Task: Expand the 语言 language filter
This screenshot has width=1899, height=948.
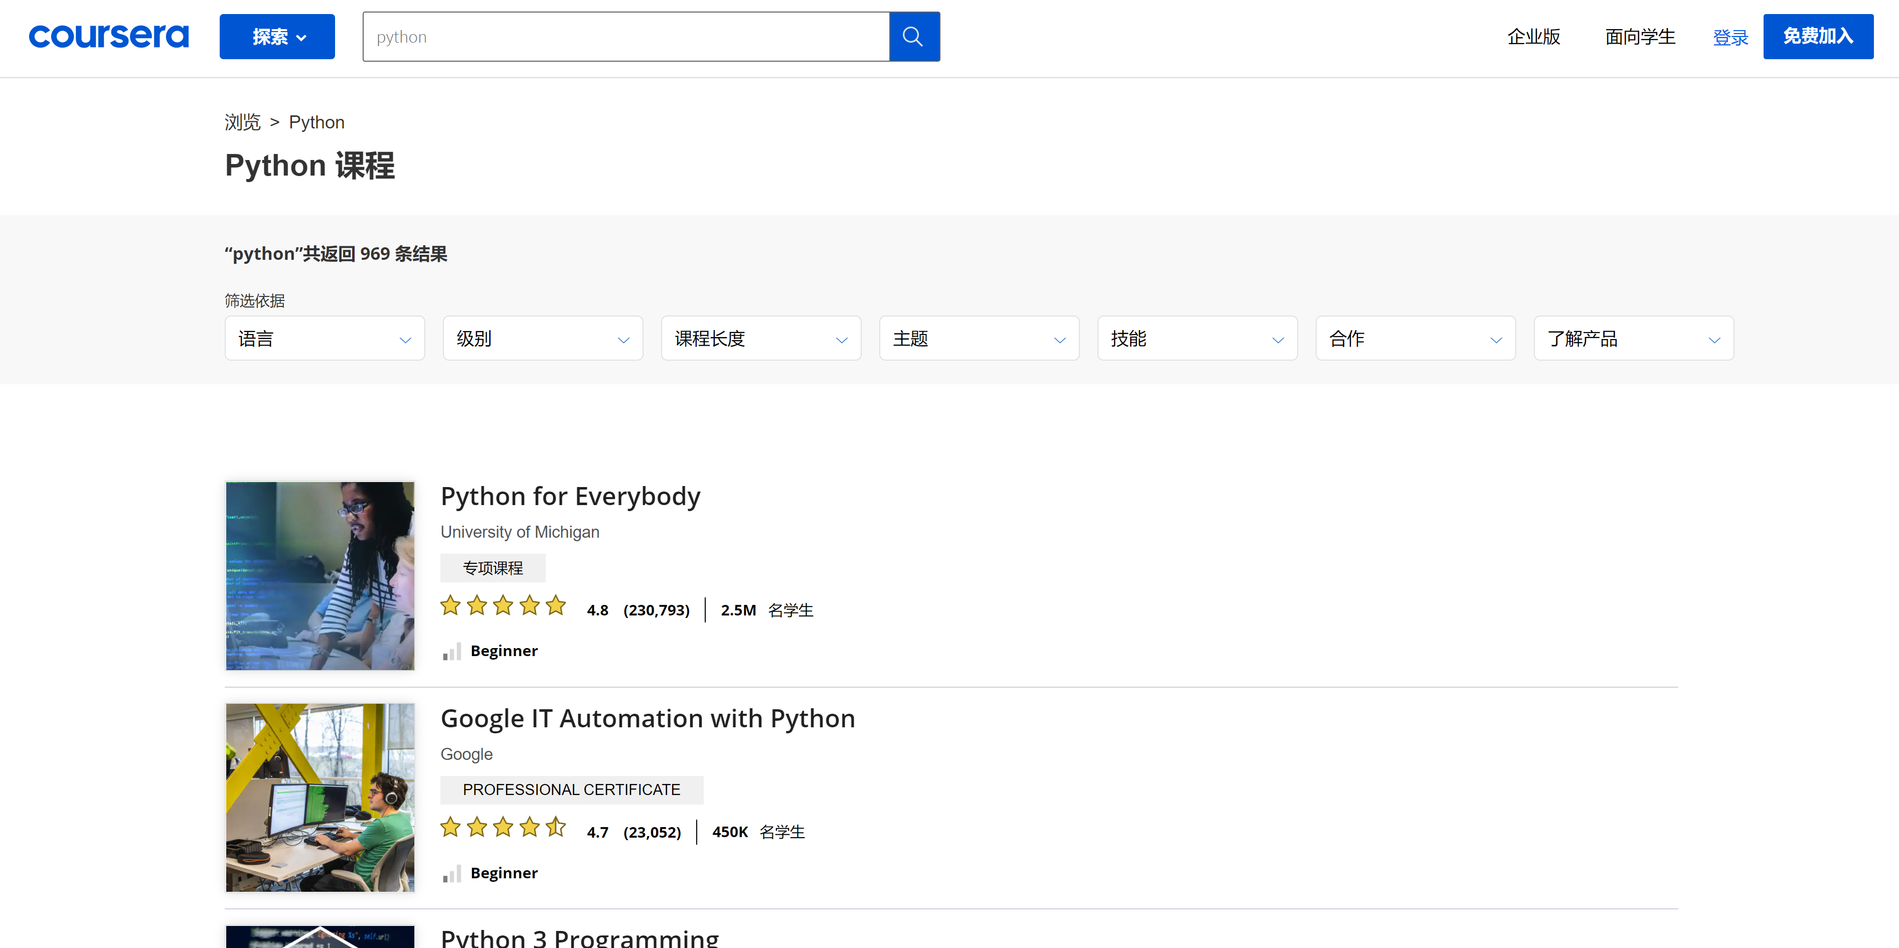Action: [325, 339]
